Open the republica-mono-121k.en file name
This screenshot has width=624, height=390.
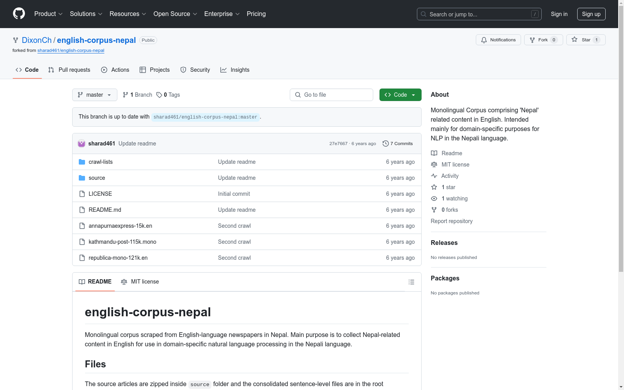click(118, 258)
